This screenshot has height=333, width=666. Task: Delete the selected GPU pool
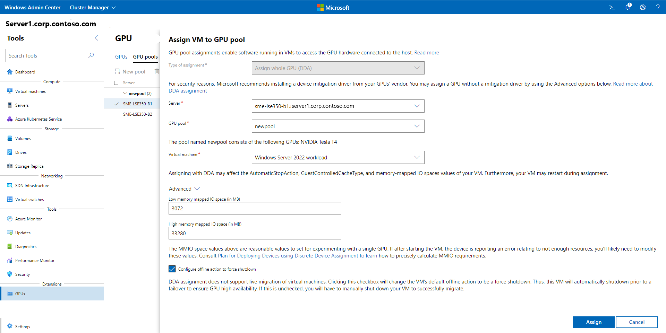(x=157, y=71)
